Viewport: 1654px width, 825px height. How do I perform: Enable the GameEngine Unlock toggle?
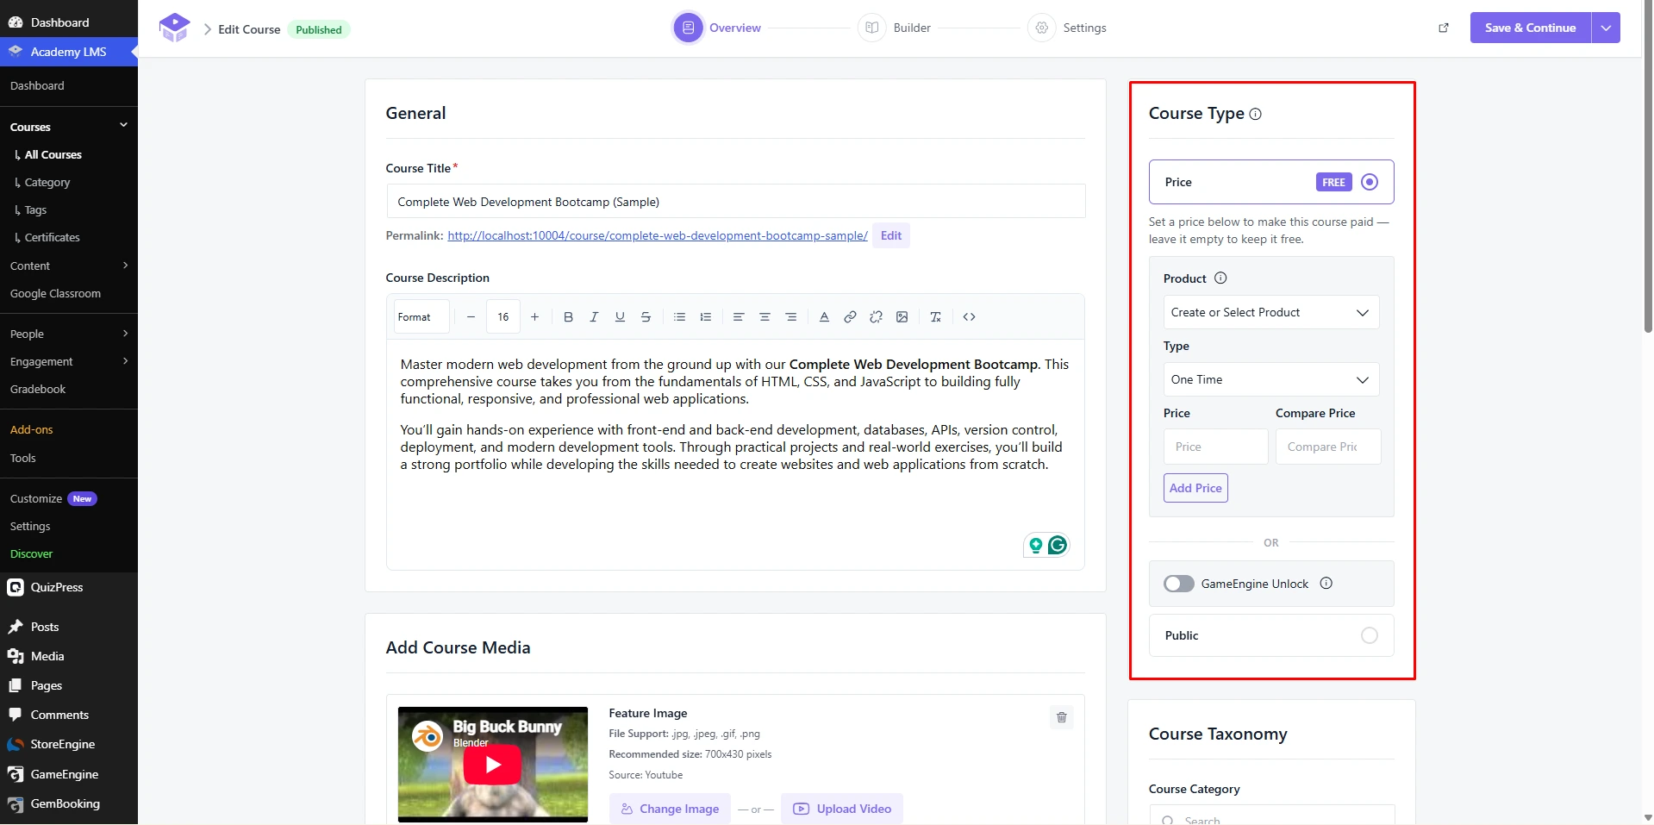coord(1178,584)
